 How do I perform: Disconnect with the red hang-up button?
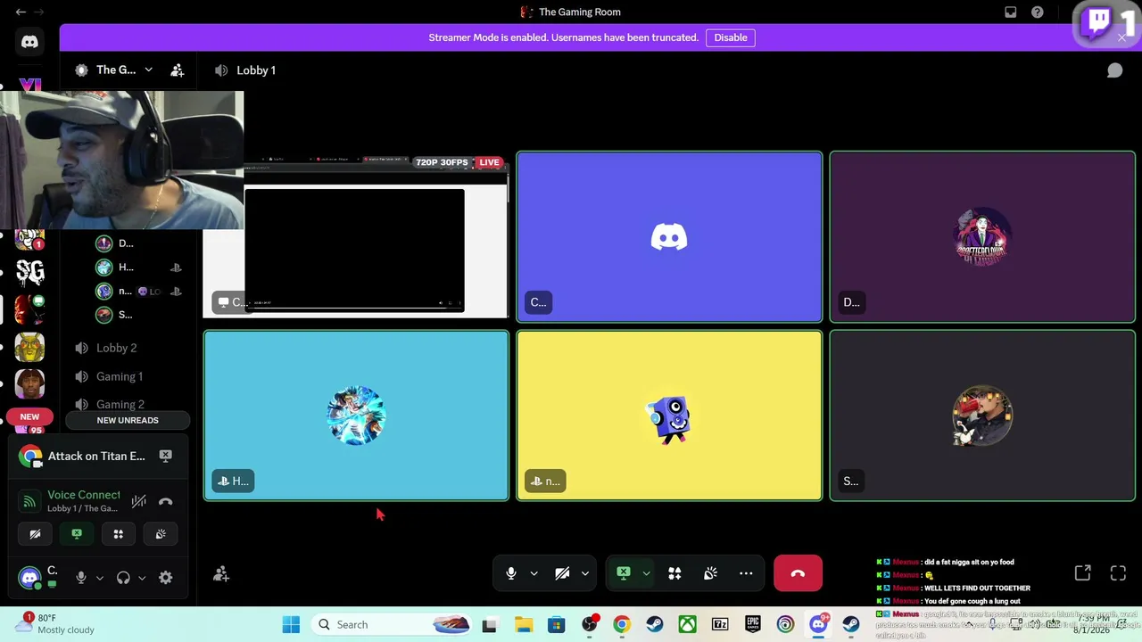pos(798,573)
